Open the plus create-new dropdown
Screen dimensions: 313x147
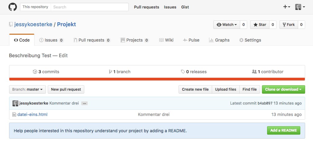pyautogui.click(x=287, y=7)
